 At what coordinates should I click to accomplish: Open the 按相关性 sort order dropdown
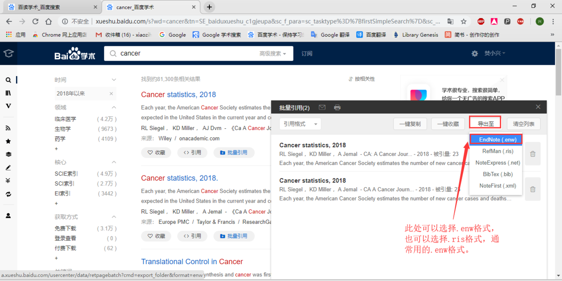coord(362,79)
